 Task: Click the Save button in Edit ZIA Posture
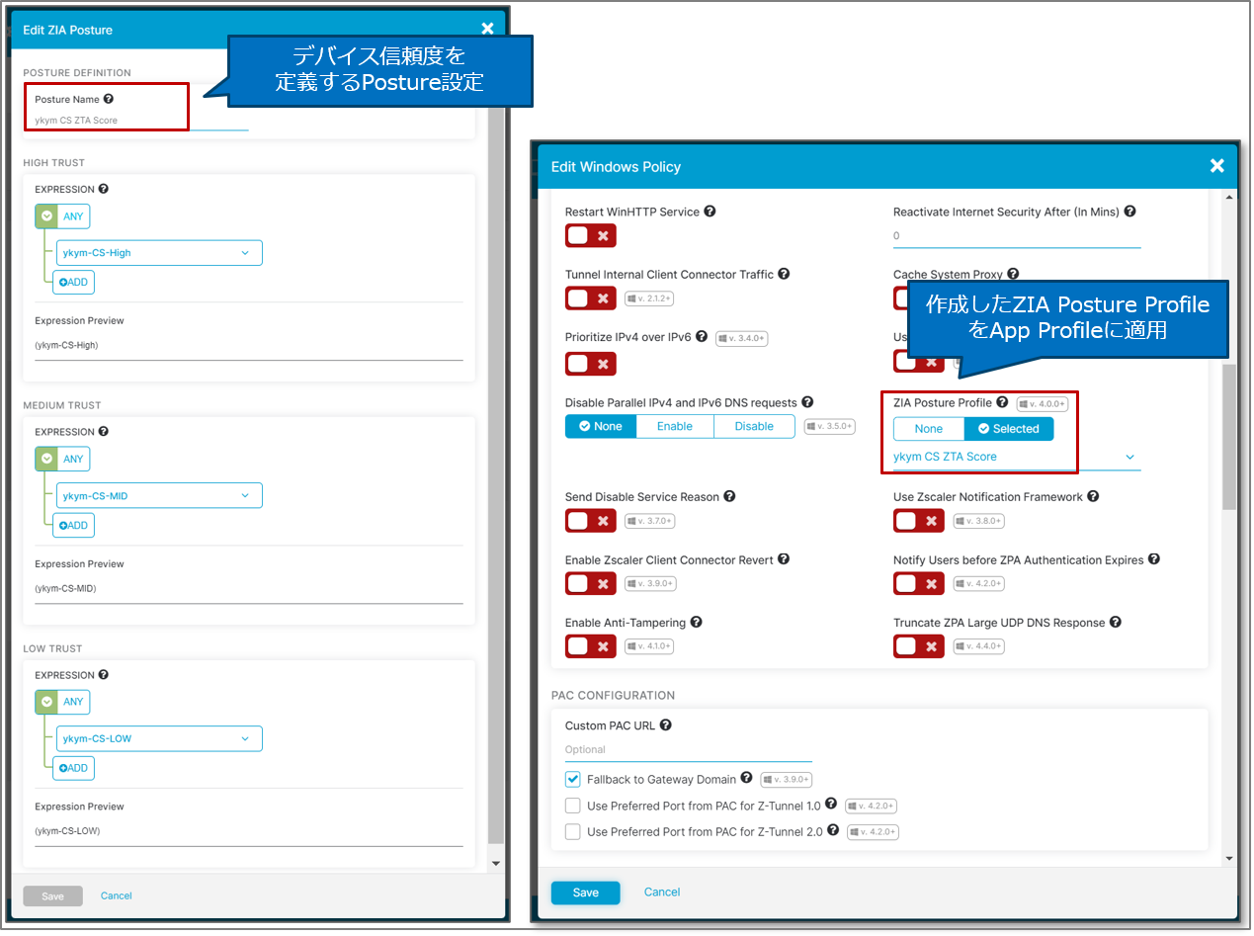[x=52, y=896]
